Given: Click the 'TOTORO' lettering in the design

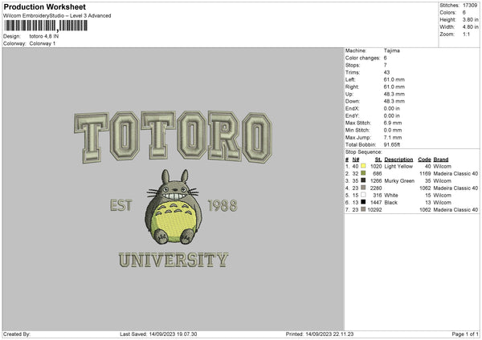Looking at the screenshot, I should pos(173,136).
